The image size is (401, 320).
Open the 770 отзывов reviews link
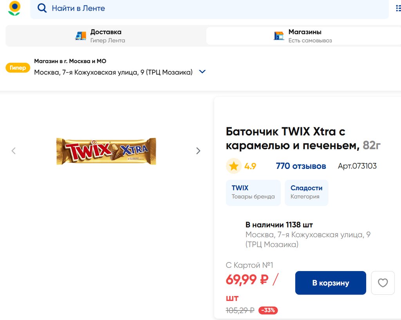coord(301,166)
